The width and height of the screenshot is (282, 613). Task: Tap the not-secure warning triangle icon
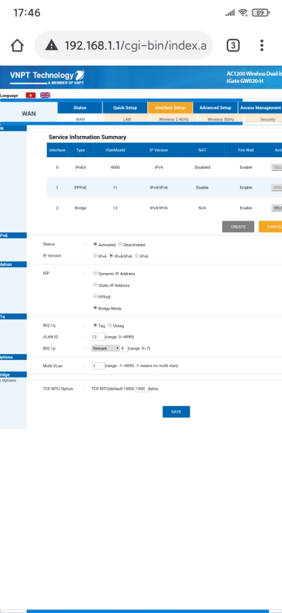[52, 45]
